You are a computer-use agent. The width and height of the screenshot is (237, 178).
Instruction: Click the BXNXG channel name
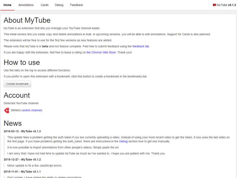pos(16,110)
